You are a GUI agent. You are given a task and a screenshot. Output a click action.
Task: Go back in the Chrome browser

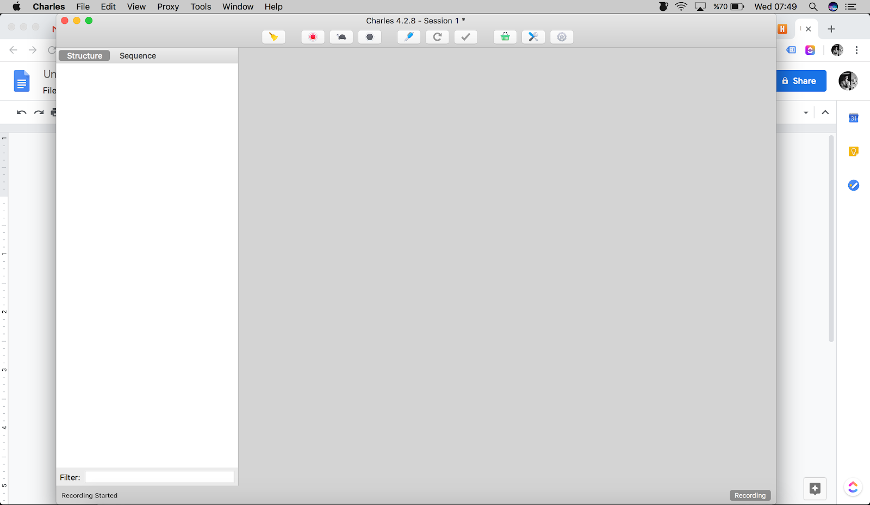tap(14, 50)
